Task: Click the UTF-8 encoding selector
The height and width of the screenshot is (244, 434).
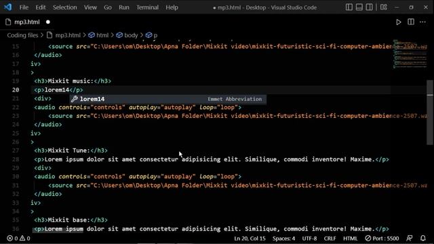Action: pos(309,238)
